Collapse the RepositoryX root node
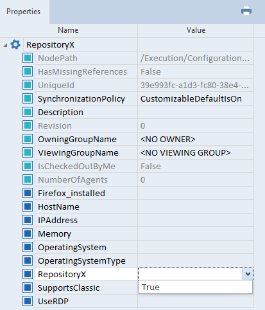The width and height of the screenshot is (265, 310). click(x=5, y=45)
